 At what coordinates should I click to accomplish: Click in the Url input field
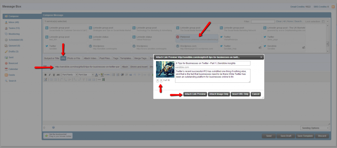coord(87,67)
